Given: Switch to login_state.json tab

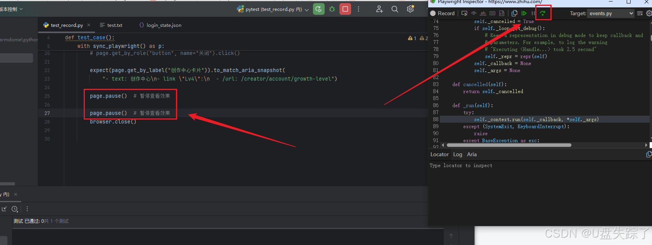Looking at the screenshot, I should click(160, 25).
